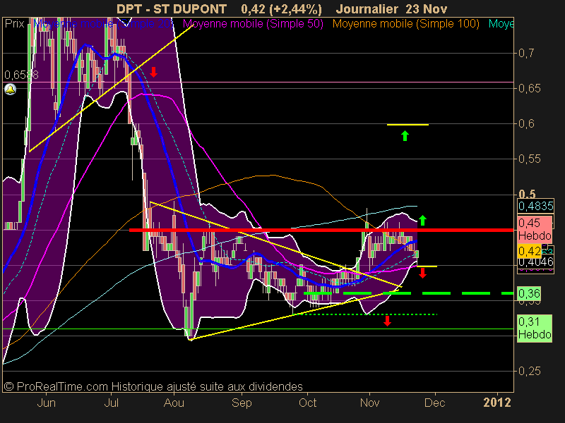This screenshot has height=423, width=565.
Task: Click the 0,55 price axis label
Action: click(529, 159)
